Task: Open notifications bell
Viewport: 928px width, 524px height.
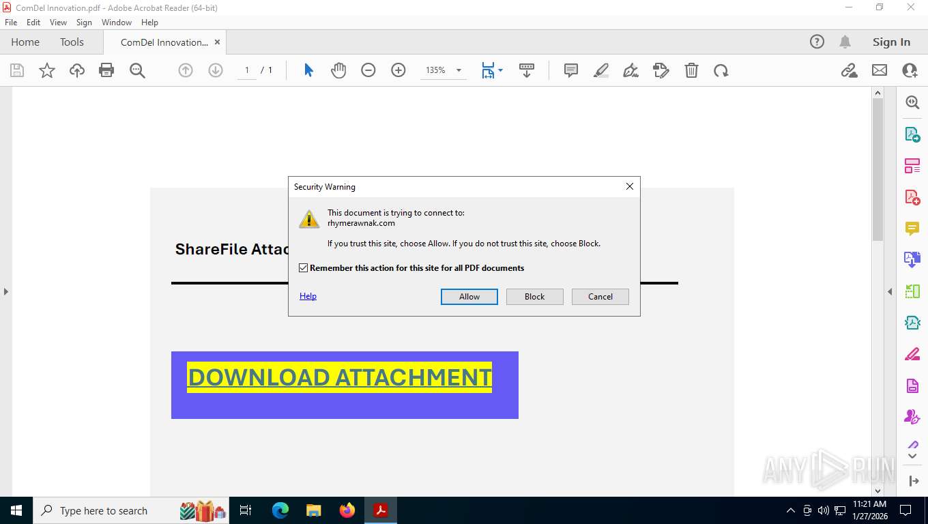Action: (845, 42)
